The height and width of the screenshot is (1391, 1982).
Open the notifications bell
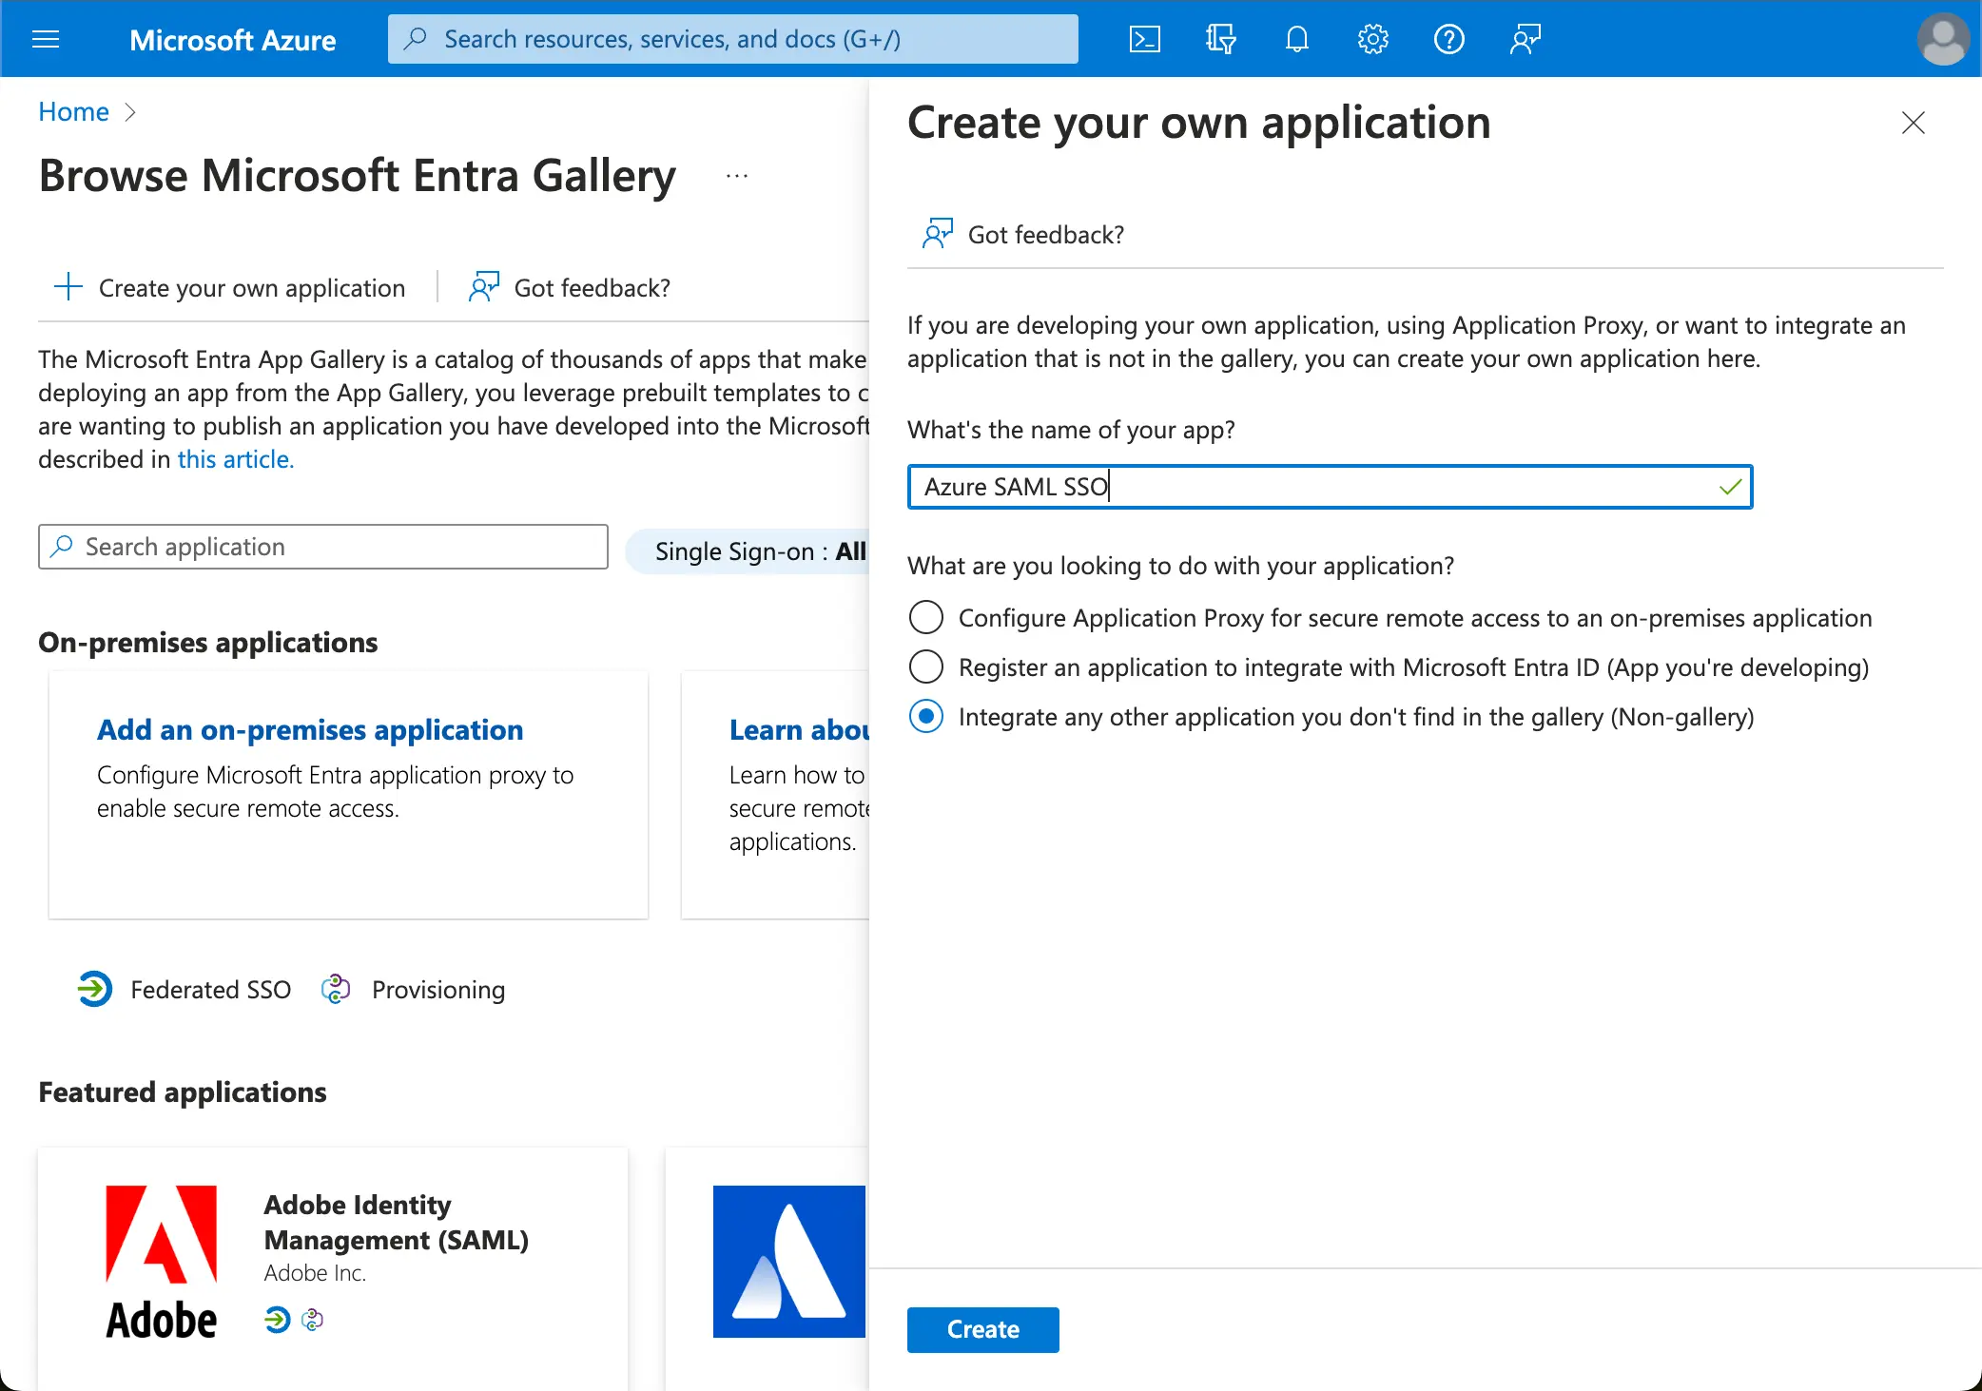[x=1296, y=39]
